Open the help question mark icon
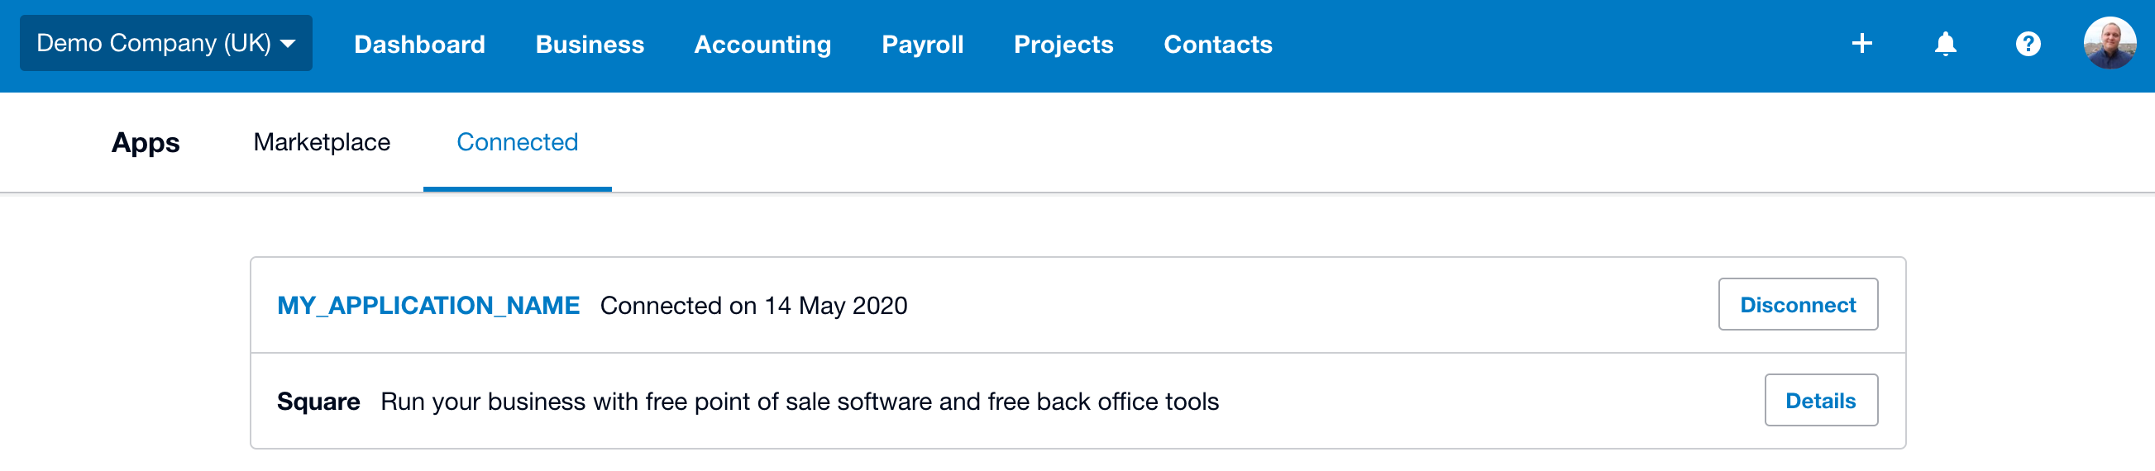 pos(2028,44)
